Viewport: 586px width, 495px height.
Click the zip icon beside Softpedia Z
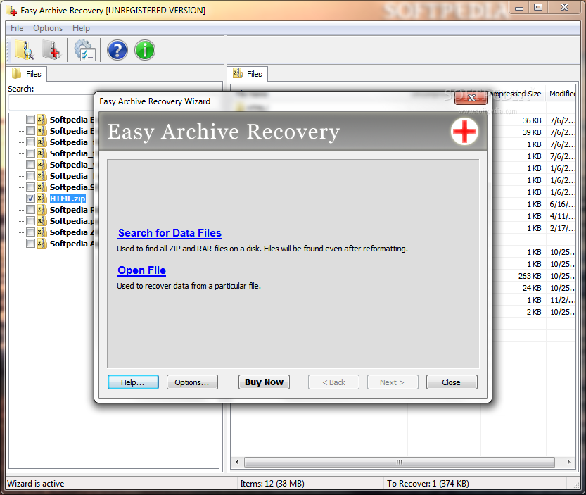[x=42, y=232]
